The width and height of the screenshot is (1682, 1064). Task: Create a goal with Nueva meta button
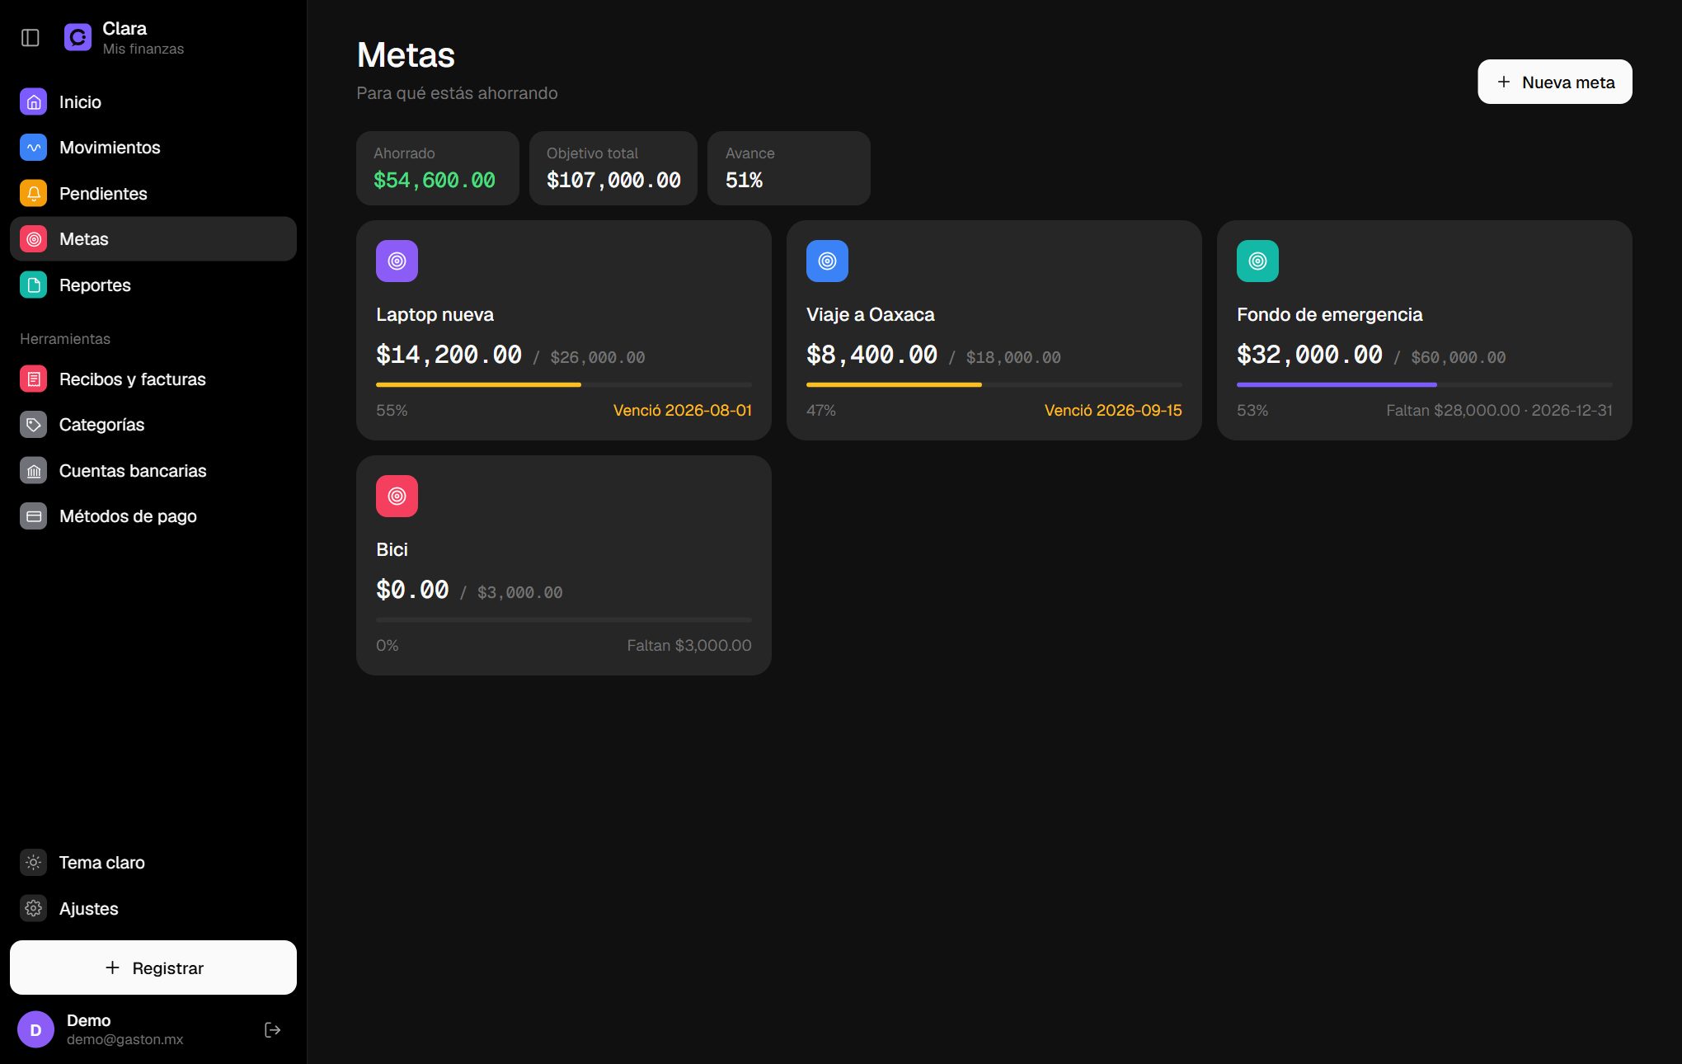click(1554, 82)
